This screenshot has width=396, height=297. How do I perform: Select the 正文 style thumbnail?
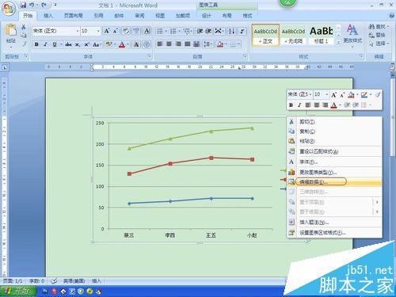tap(265, 36)
